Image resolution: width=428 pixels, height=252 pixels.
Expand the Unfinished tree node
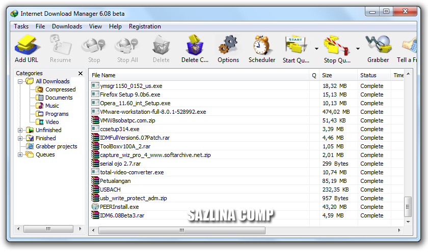tap(20, 130)
